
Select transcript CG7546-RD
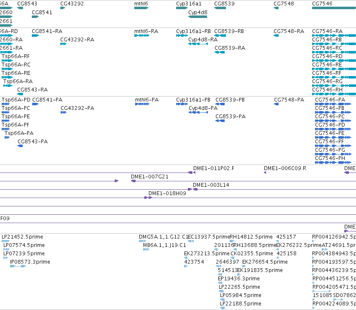point(328,56)
